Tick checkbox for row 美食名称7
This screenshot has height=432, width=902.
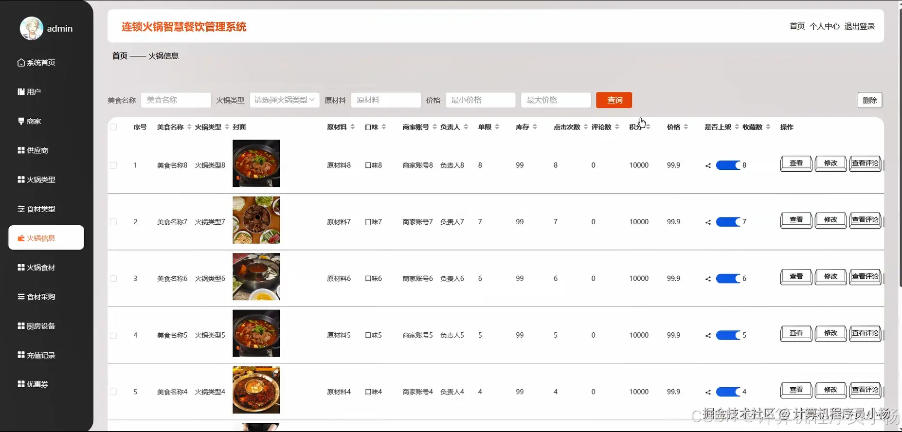(x=113, y=222)
